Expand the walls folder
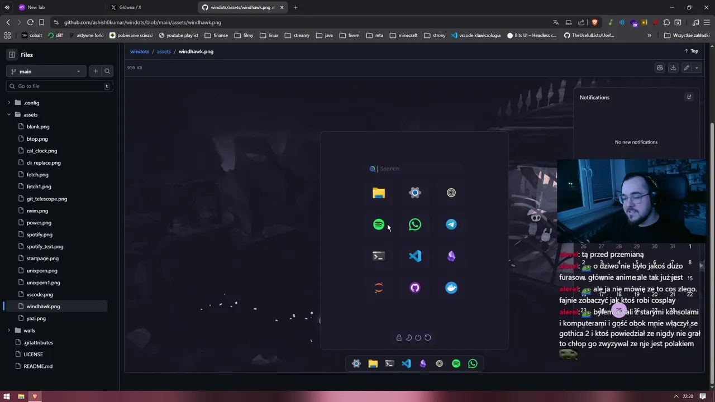The width and height of the screenshot is (715, 402). pyautogui.click(x=9, y=331)
